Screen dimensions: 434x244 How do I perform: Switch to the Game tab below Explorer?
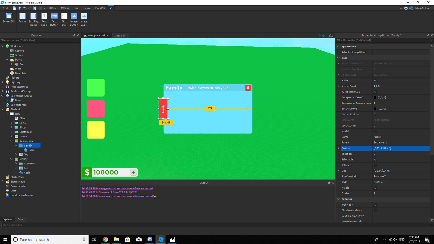pos(20,219)
